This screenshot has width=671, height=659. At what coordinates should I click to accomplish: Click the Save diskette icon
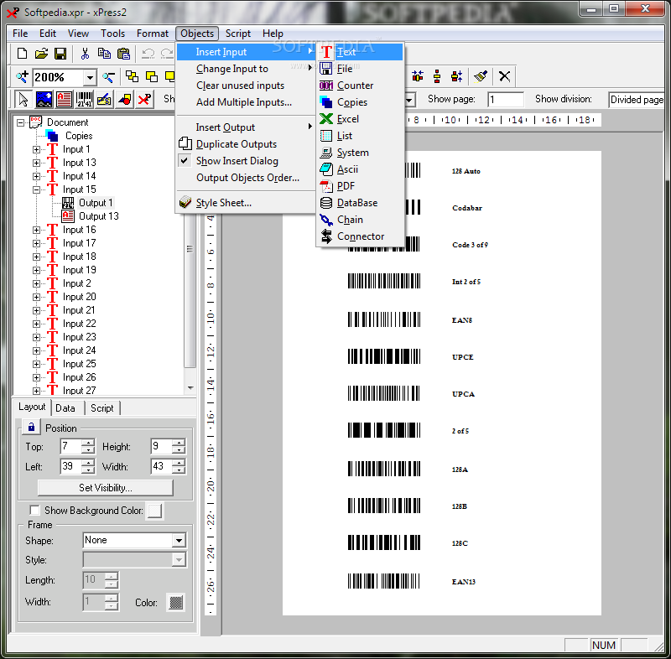point(60,54)
